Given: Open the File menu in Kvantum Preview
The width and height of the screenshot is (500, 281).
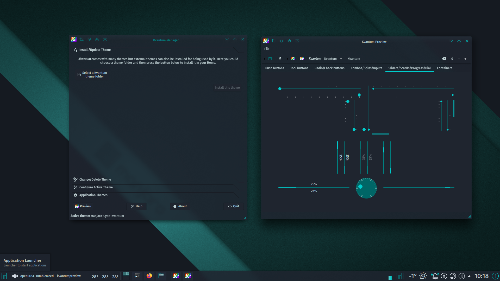Looking at the screenshot, I should 267,49.
